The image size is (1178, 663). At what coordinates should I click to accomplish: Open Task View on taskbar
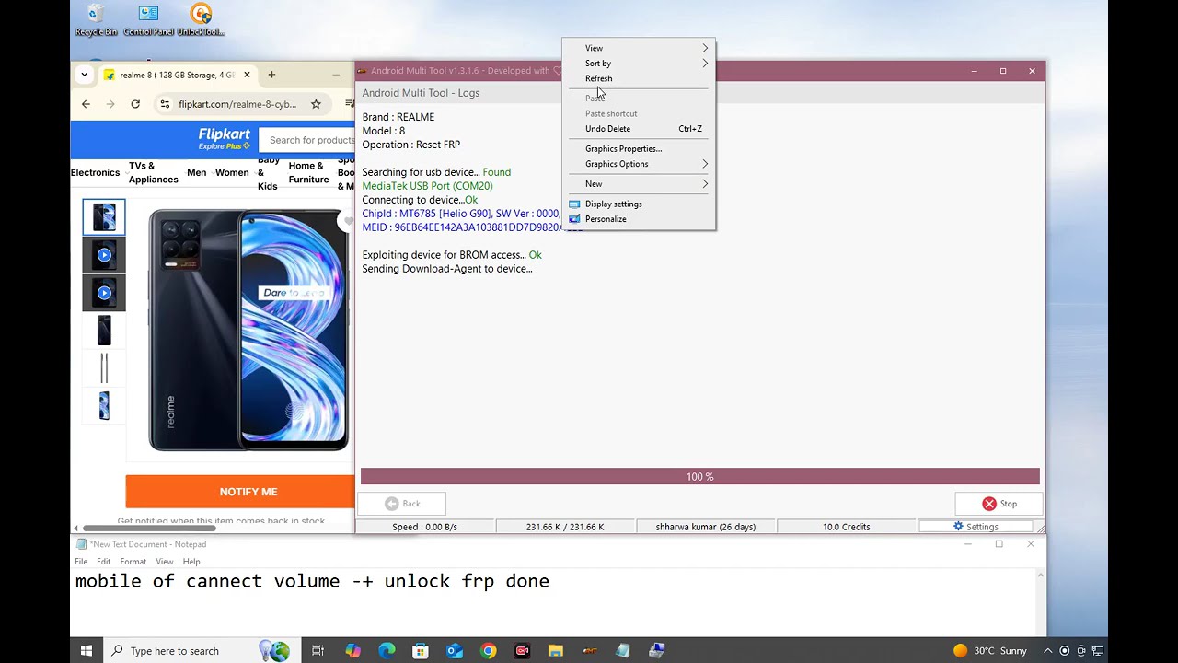(318, 651)
